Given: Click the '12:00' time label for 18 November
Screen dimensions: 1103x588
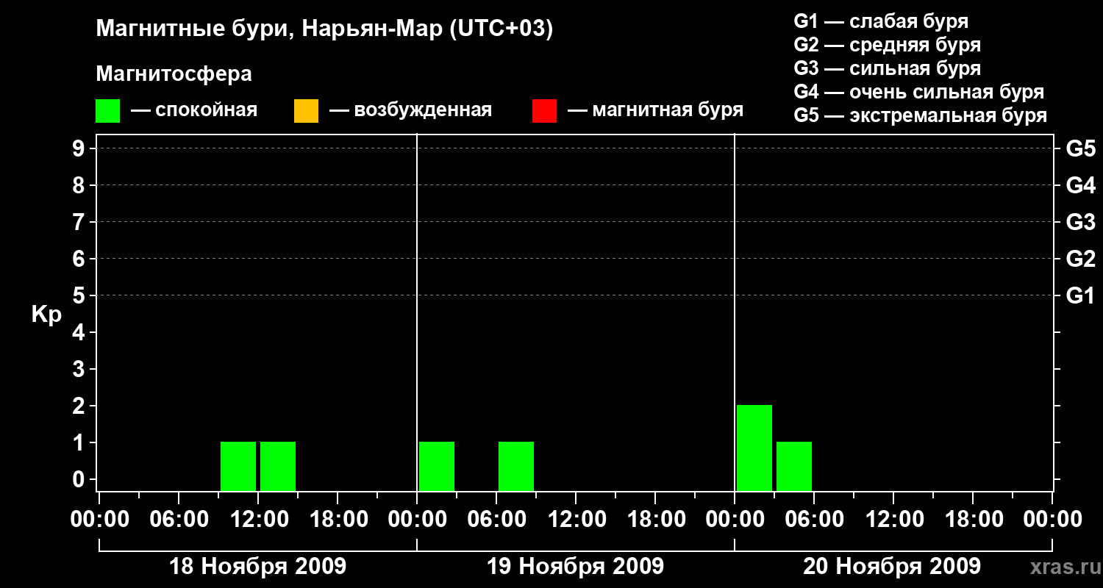Looking at the screenshot, I should 258,519.
